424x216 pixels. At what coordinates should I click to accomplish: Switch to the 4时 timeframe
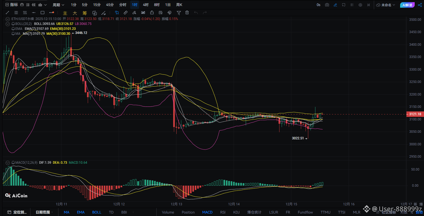[x=146, y=5]
